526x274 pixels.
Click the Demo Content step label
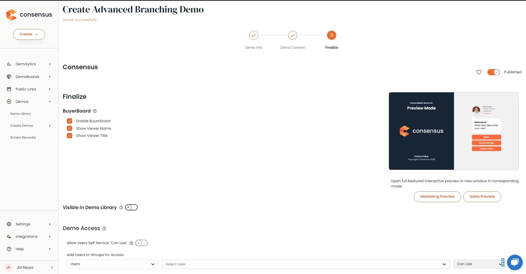point(293,48)
